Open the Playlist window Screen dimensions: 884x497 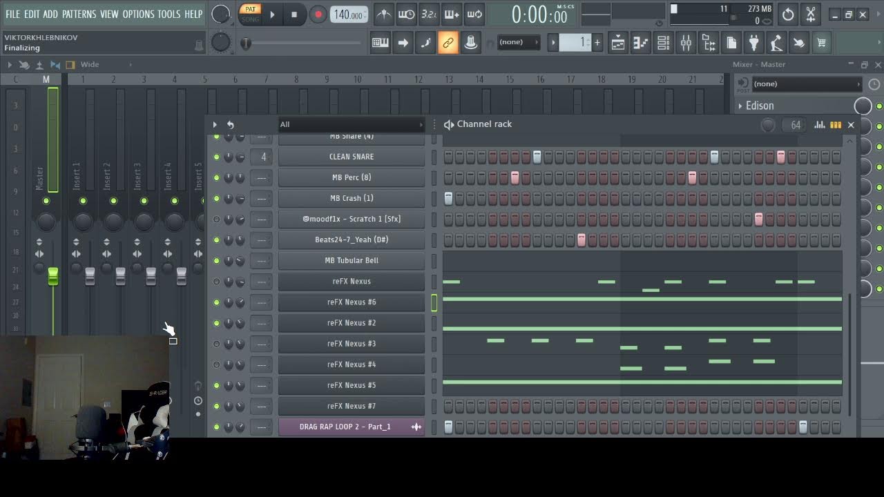[x=617, y=43]
